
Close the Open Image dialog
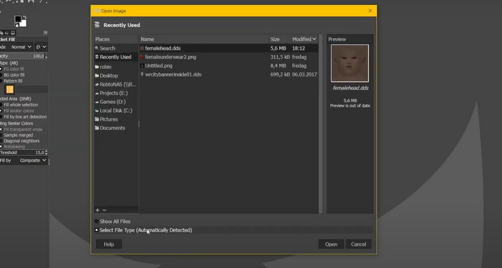coord(370,11)
